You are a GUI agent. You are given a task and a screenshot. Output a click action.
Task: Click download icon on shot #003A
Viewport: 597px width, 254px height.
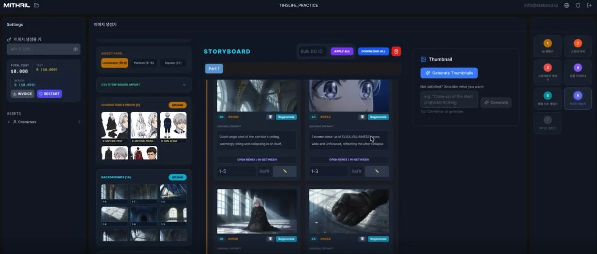pos(362,239)
